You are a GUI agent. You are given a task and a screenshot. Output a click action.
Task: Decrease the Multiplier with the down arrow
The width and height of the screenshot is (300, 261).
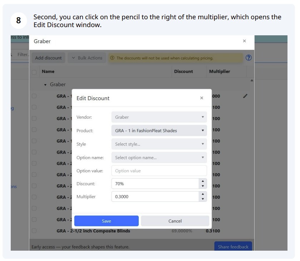pos(203,199)
